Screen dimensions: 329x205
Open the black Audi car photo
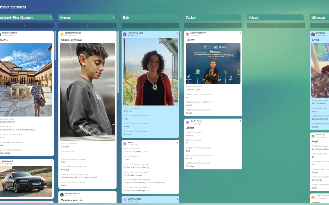(26, 182)
